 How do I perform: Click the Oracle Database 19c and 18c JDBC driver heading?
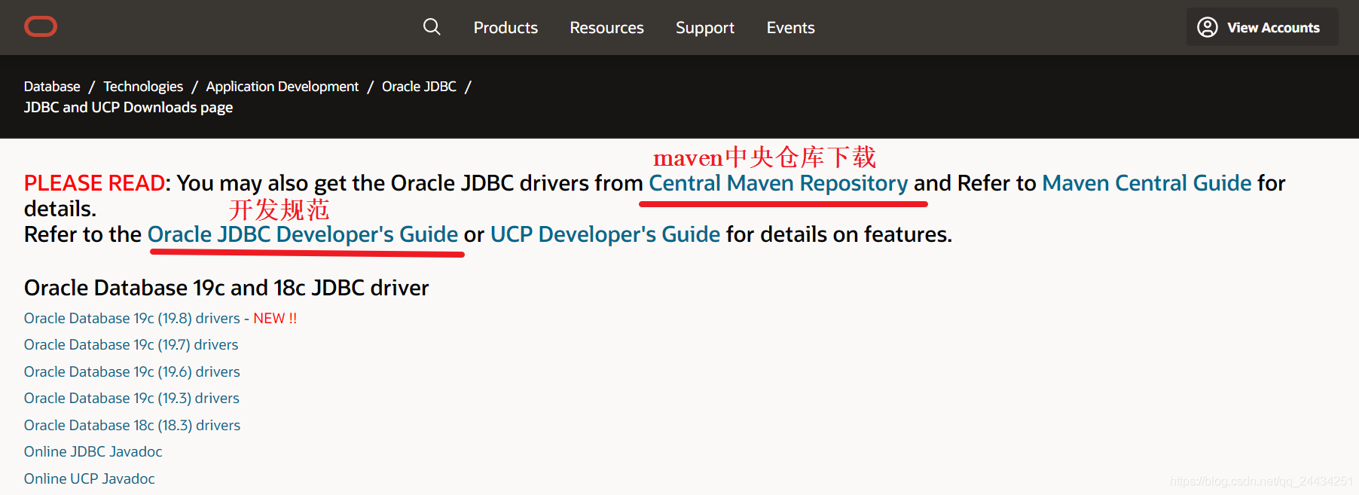coord(227,288)
